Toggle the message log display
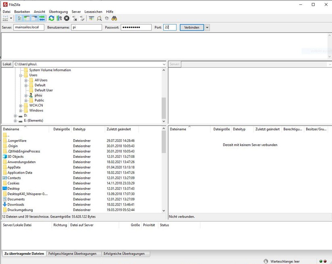Screen dimensions: 332x264 [20, 18]
